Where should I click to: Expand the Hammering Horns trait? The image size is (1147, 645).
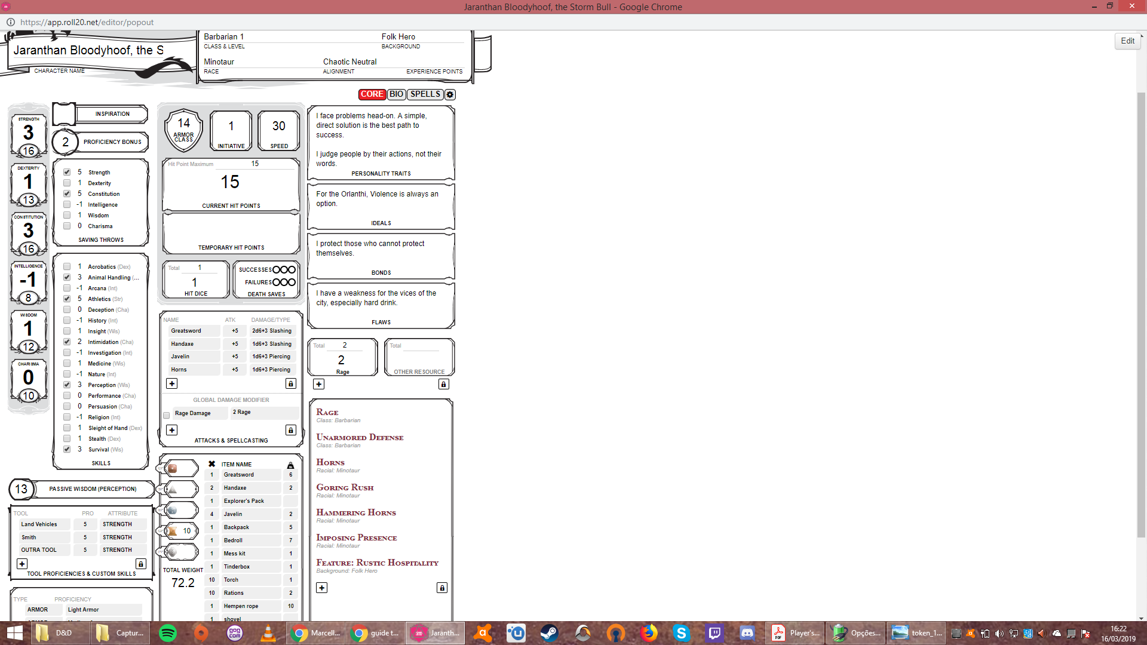(x=356, y=512)
